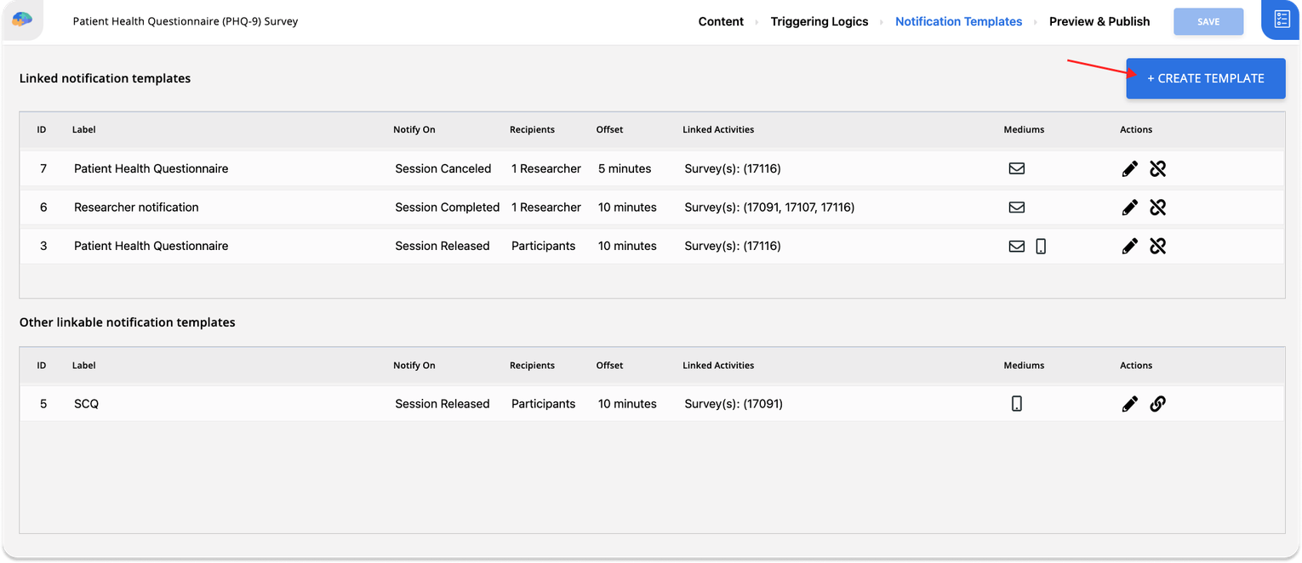Edit the Patient Health Questionnaire template ID 7
Viewport: 1302px width, 563px height.
(x=1129, y=168)
